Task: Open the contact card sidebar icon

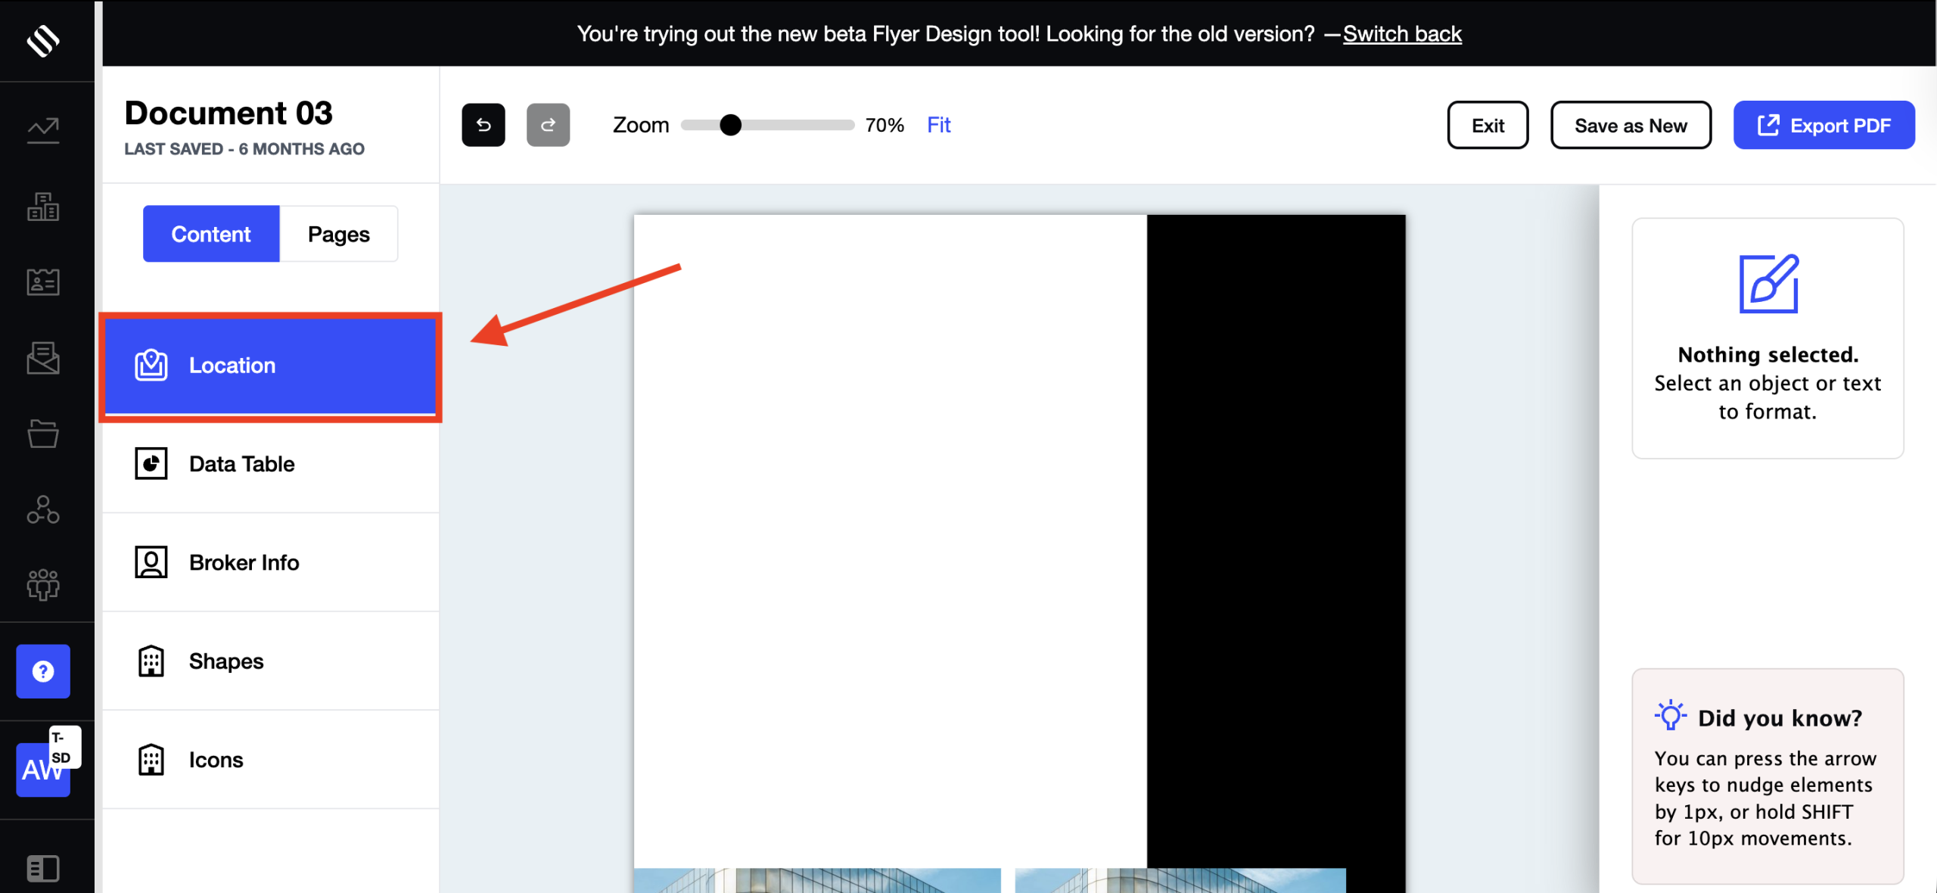Action: coord(43,282)
